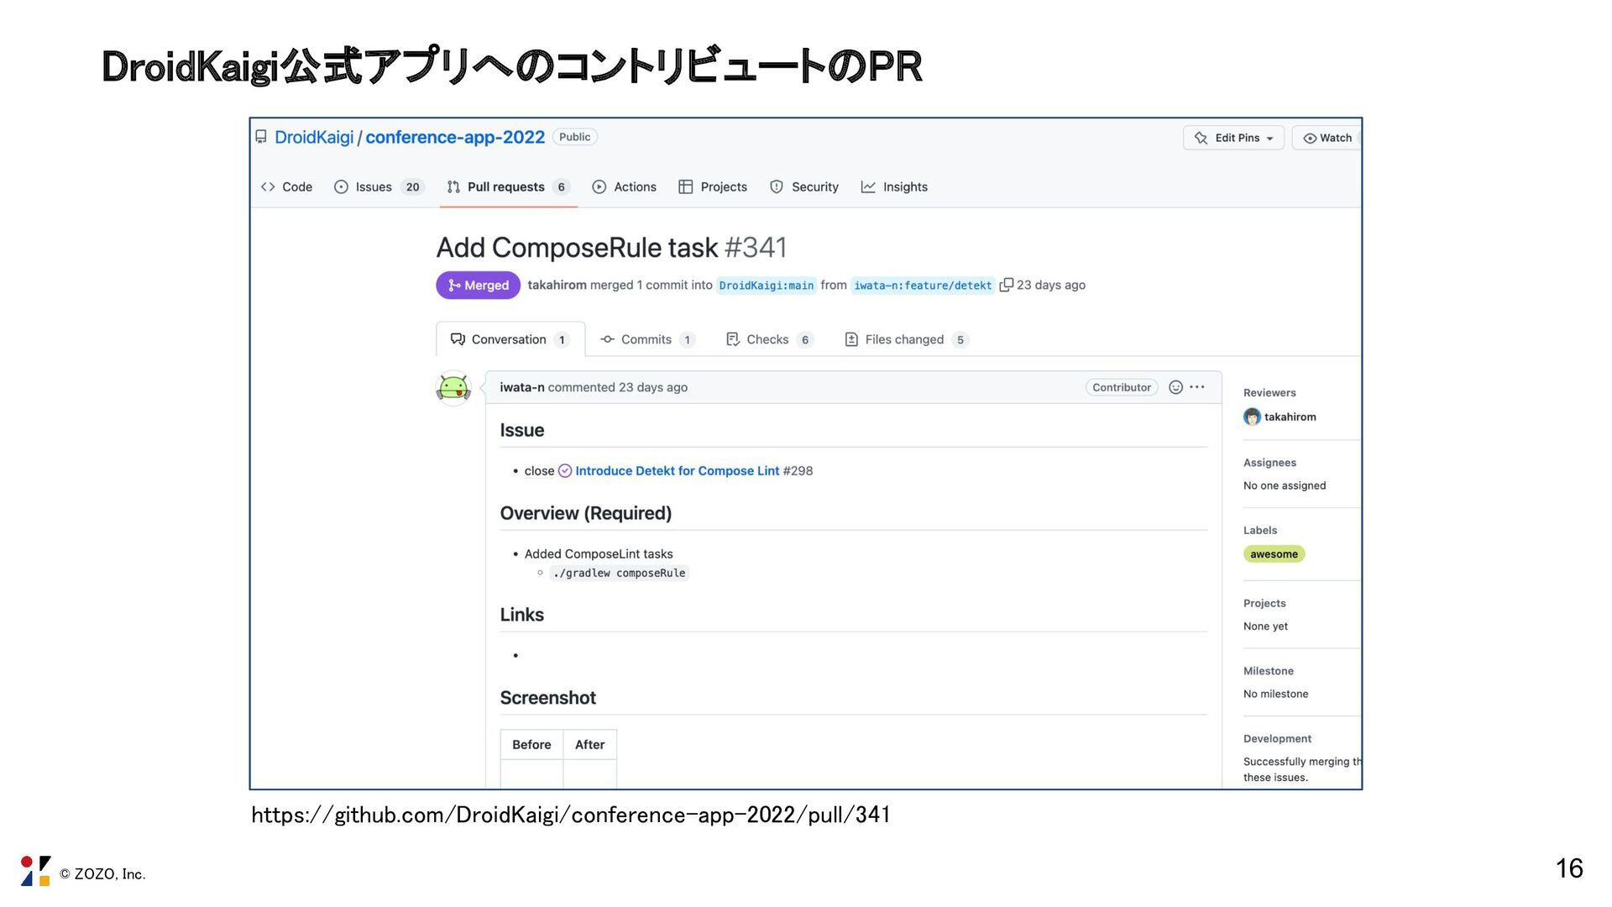Viewport: 1612px width, 907px height.
Task: Click the pin icon in Edit Pins
Action: click(x=1201, y=138)
